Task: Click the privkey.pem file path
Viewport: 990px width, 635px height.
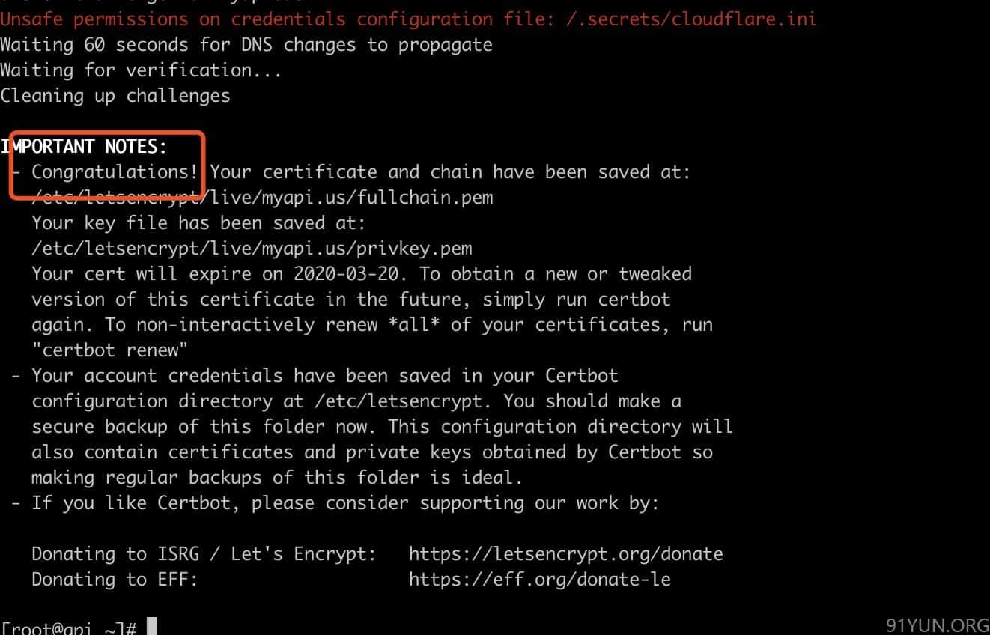Action: tap(252, 249)
